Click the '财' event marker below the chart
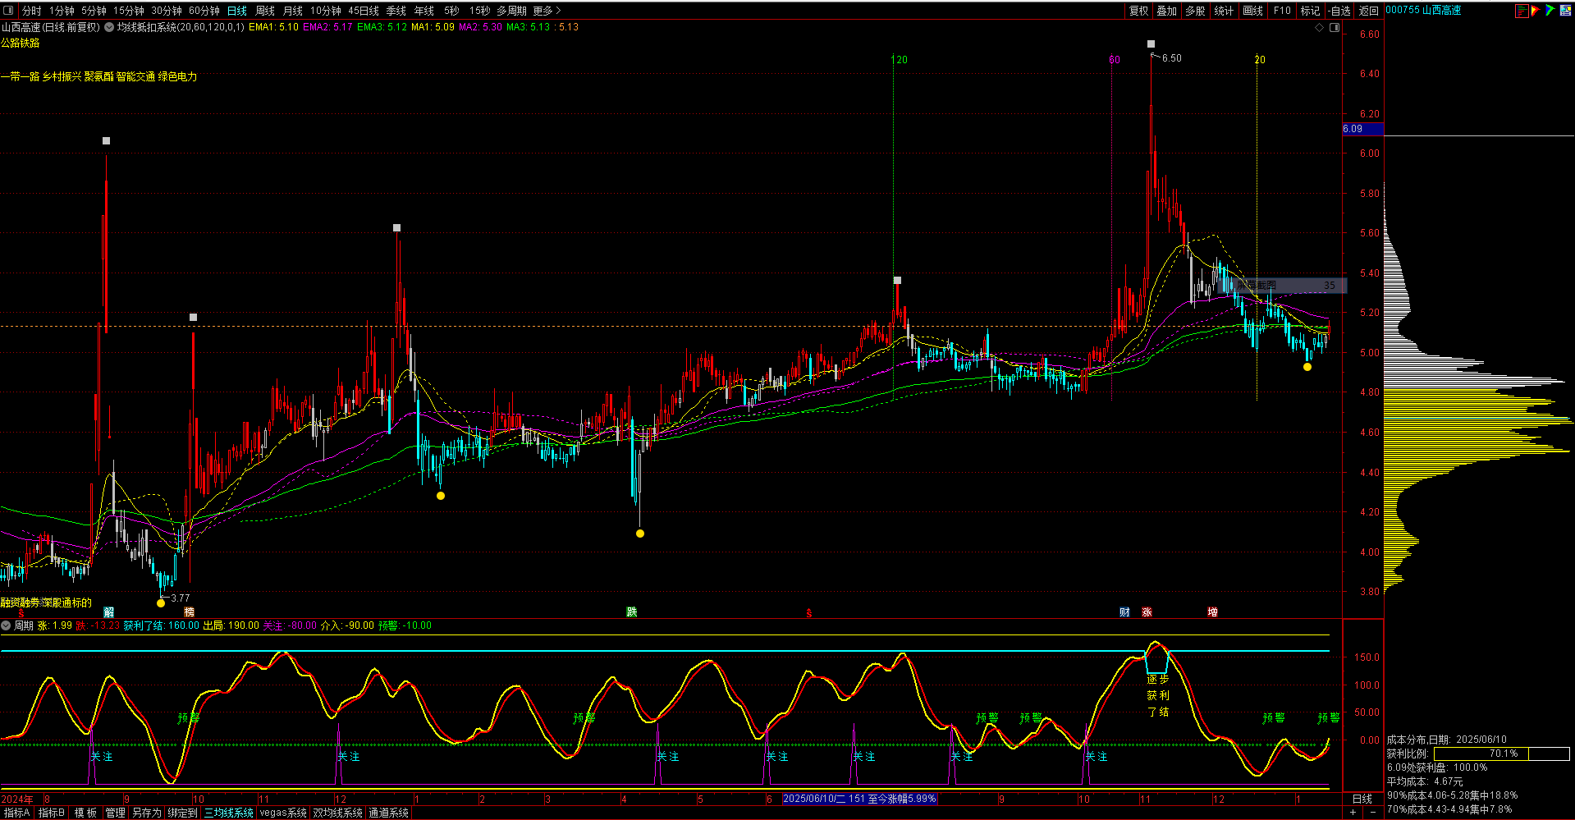The width and height of the screenshot is (1575, 820). click(x=1124, y=612)
